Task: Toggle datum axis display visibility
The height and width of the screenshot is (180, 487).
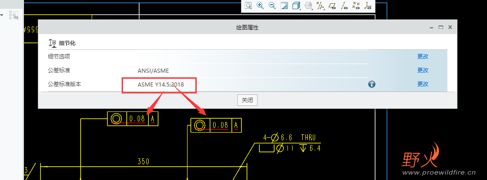Action: point(345,6)
